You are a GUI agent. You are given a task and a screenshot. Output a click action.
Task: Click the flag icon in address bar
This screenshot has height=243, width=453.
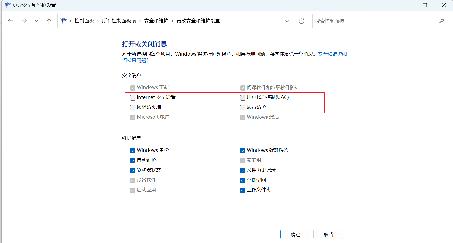(x=64, y=21)
